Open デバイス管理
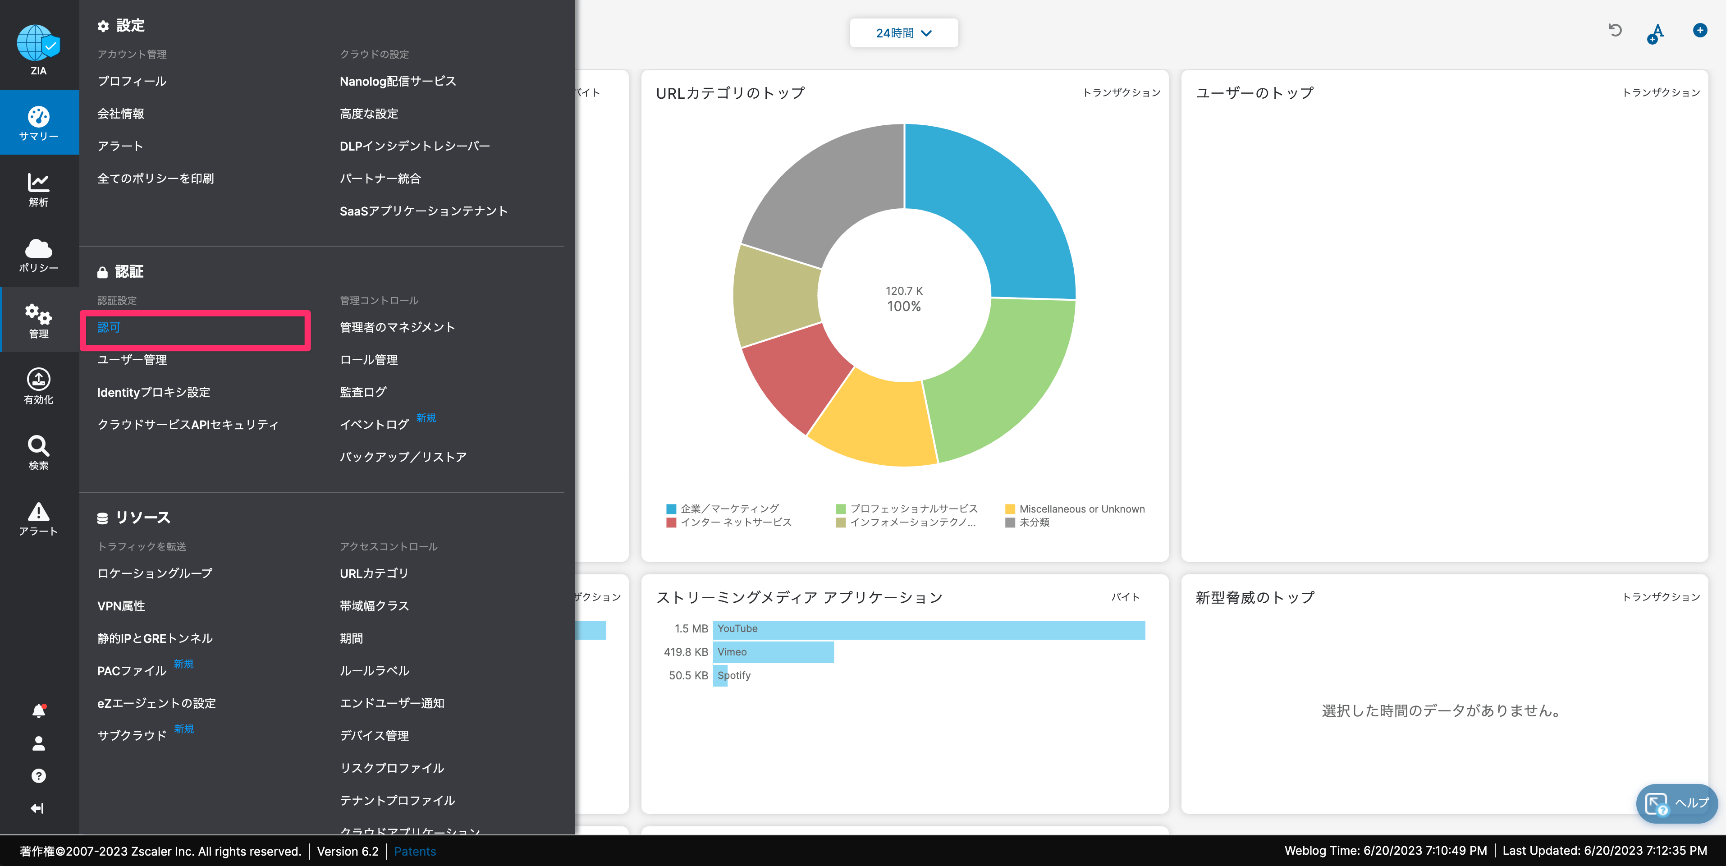The image size is (1726, 866). (x=374, y=736)
